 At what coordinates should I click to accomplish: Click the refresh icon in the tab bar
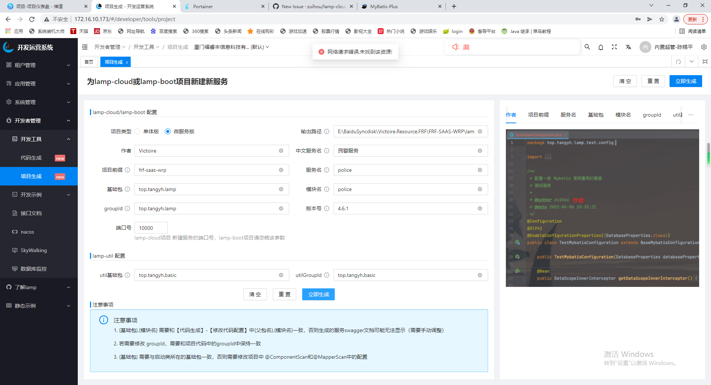(x=678, y=62)
